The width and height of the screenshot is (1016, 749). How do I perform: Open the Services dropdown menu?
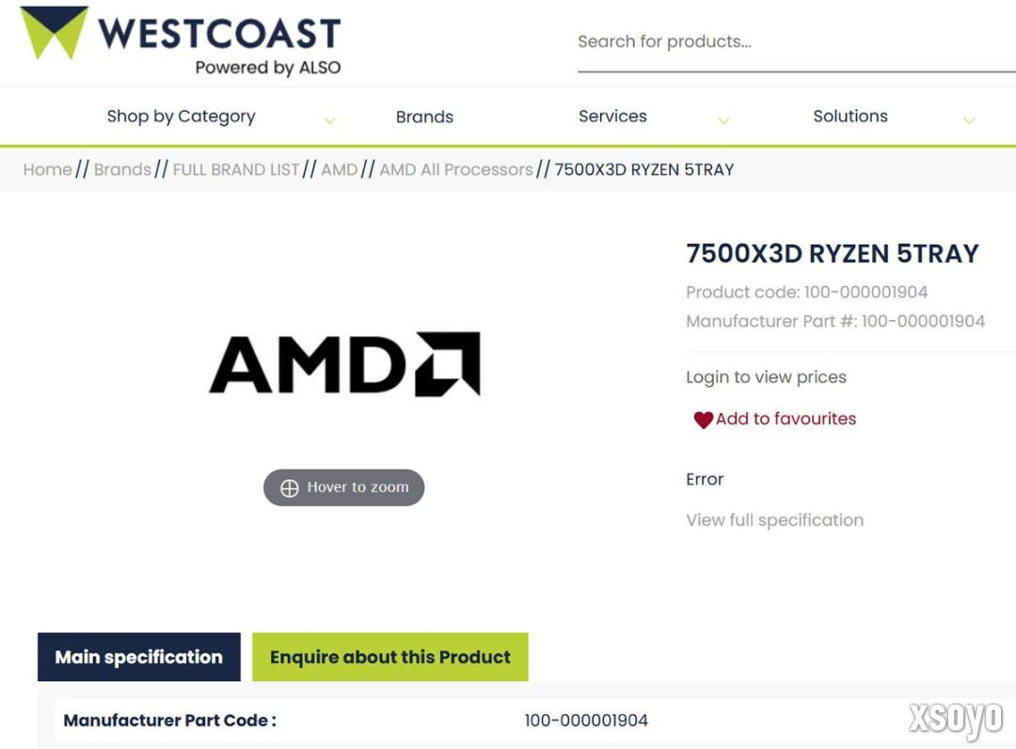coord(612,116)
